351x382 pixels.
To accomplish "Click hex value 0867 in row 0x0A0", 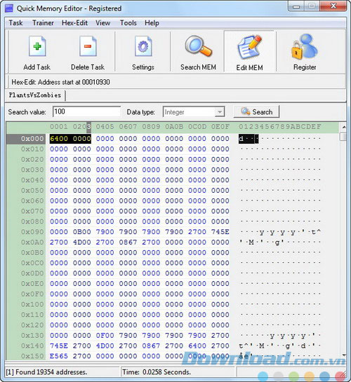I will point(128,243).
